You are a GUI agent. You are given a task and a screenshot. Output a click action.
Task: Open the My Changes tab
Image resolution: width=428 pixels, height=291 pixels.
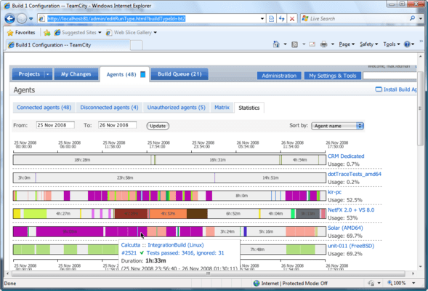click(x=76, y=74)
